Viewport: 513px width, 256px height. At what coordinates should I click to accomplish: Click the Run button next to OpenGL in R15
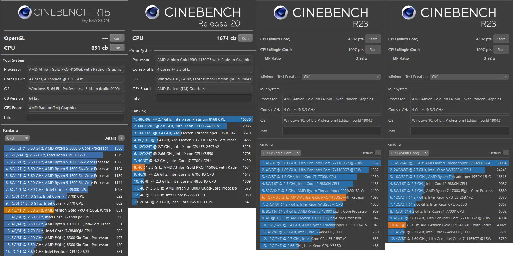click(x=117, y=38)
